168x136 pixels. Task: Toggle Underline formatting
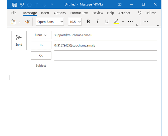coord(107,22)
